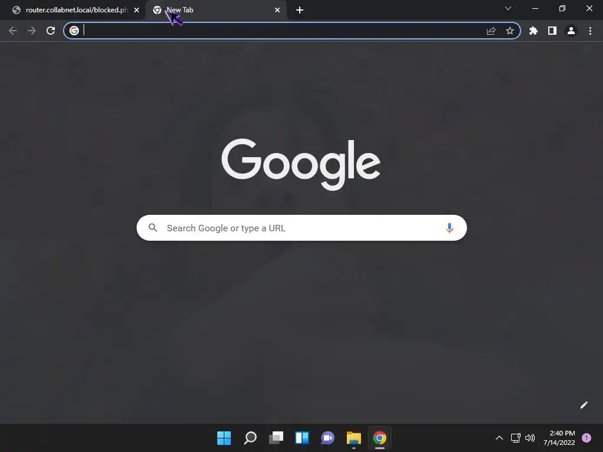Open notification badge in tray

tap(587, 438)
